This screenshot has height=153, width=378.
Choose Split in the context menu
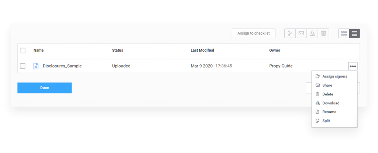pyautogui.click(x=326, y=121)
